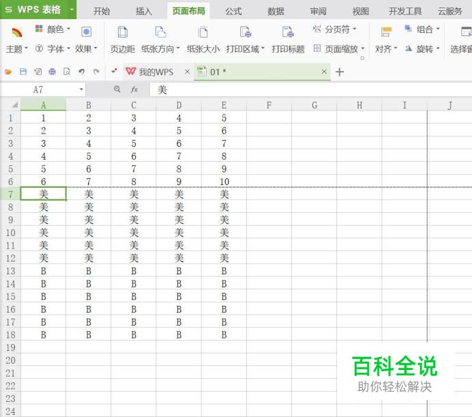
Task: Open page setup dialog launcher
Action: [362, 58]
